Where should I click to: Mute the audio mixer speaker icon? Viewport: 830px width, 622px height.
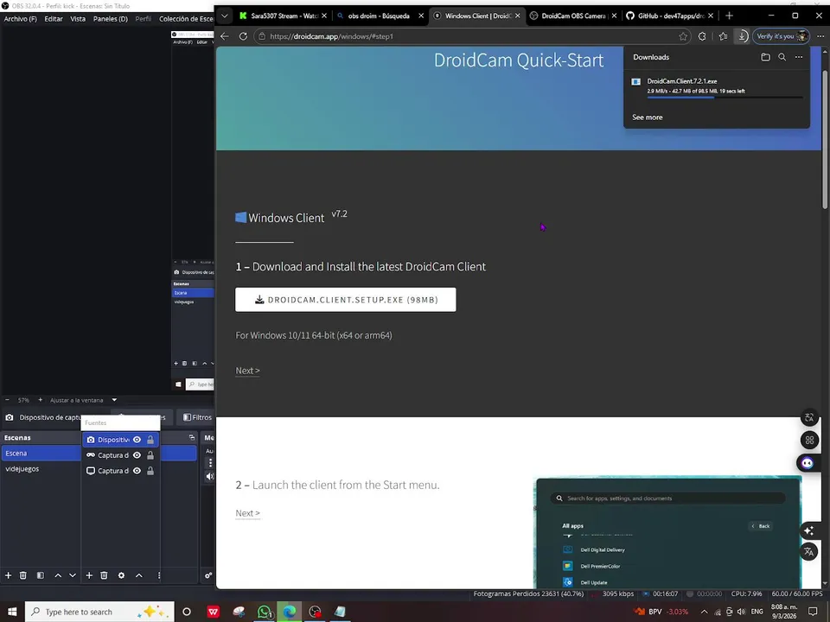click(x=209, y=476)
